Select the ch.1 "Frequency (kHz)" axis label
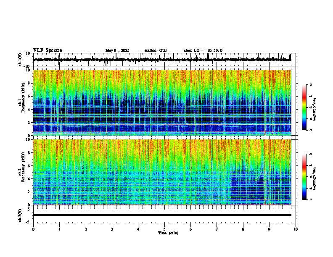This screenshot has height=257, width=333. tap(24, 97)
